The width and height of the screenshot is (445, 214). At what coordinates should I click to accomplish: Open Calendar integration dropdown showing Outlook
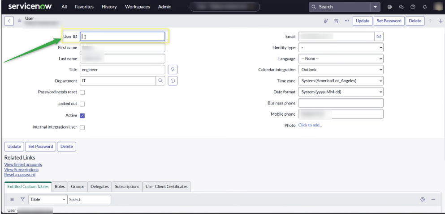(341, 70)
